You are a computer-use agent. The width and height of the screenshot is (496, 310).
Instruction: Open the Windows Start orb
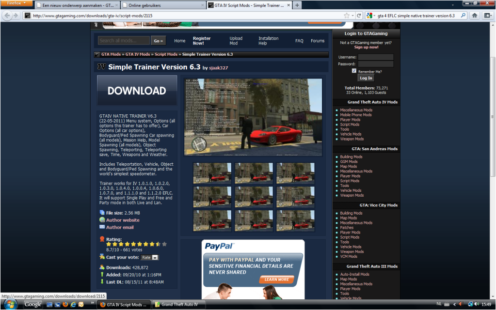coord(10,305)
